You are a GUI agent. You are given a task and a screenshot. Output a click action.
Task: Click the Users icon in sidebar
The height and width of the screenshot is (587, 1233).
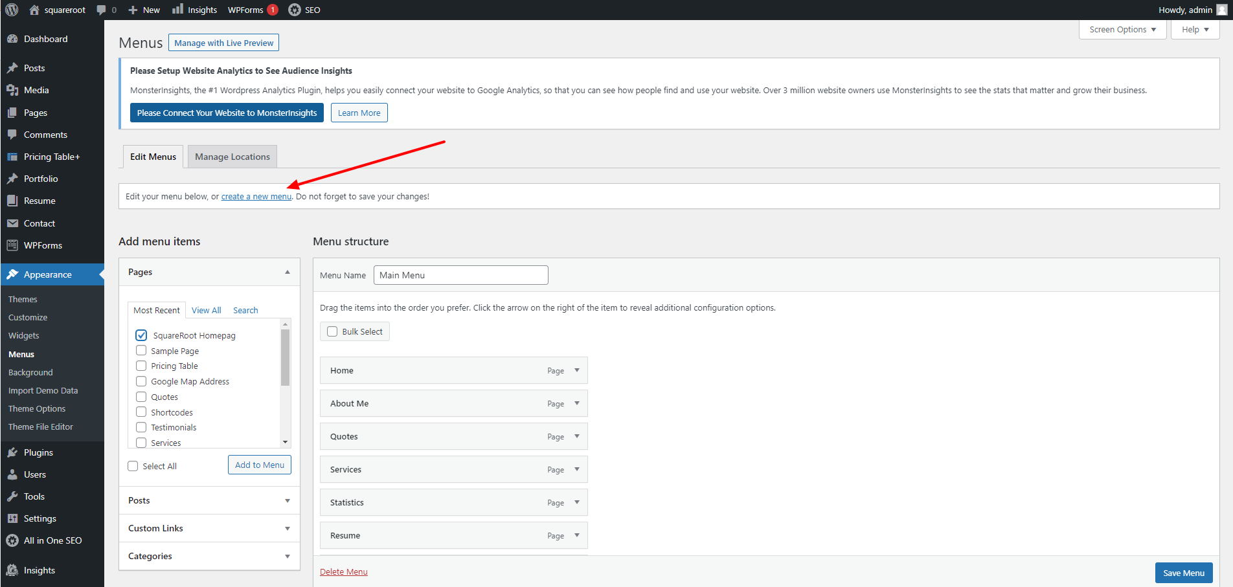(12, 474)
